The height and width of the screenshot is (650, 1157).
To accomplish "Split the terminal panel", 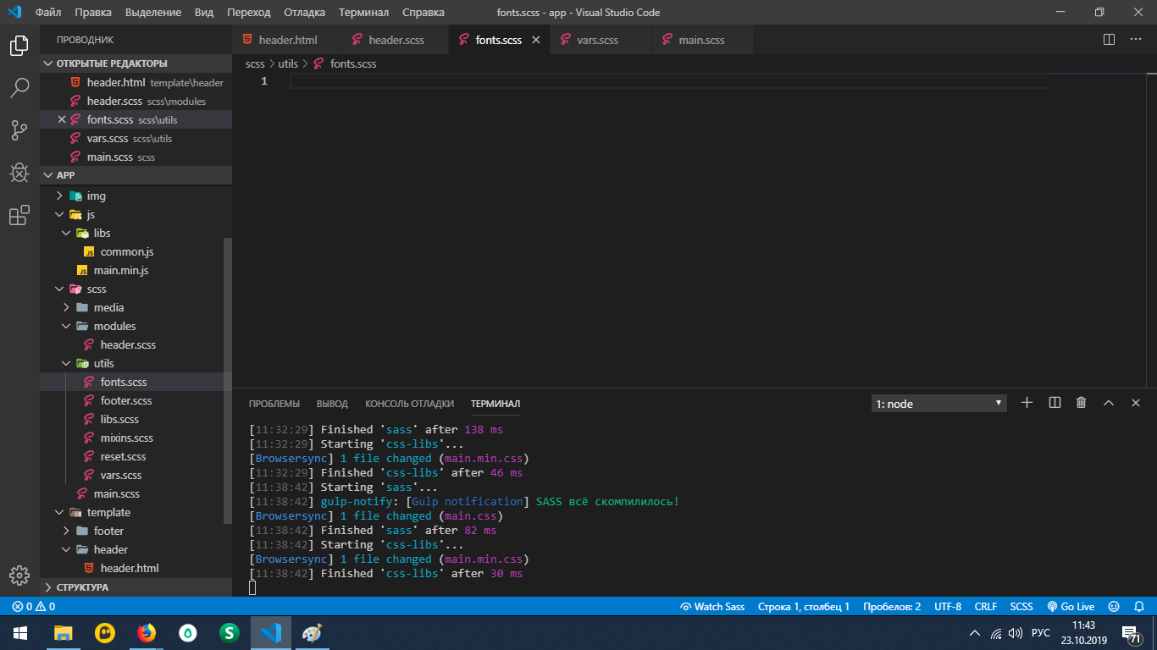I will click(x=1055, y=403).
